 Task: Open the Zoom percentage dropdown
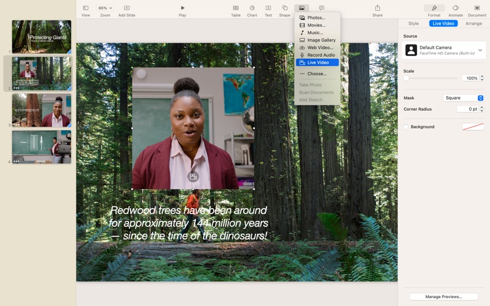105,9
